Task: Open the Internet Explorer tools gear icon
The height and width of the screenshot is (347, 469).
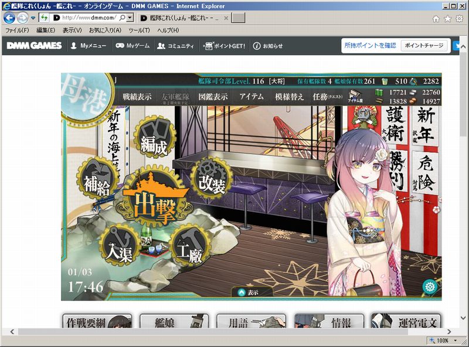Action: (x=459, y=19)
